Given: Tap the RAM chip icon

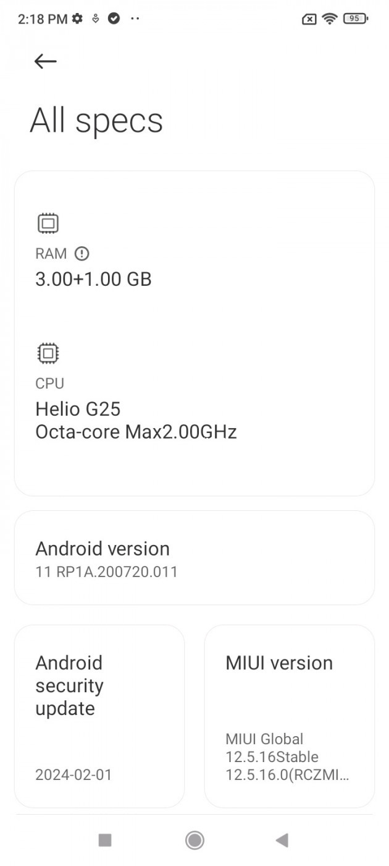Looking at the screenshot, I should click(48, 223).
